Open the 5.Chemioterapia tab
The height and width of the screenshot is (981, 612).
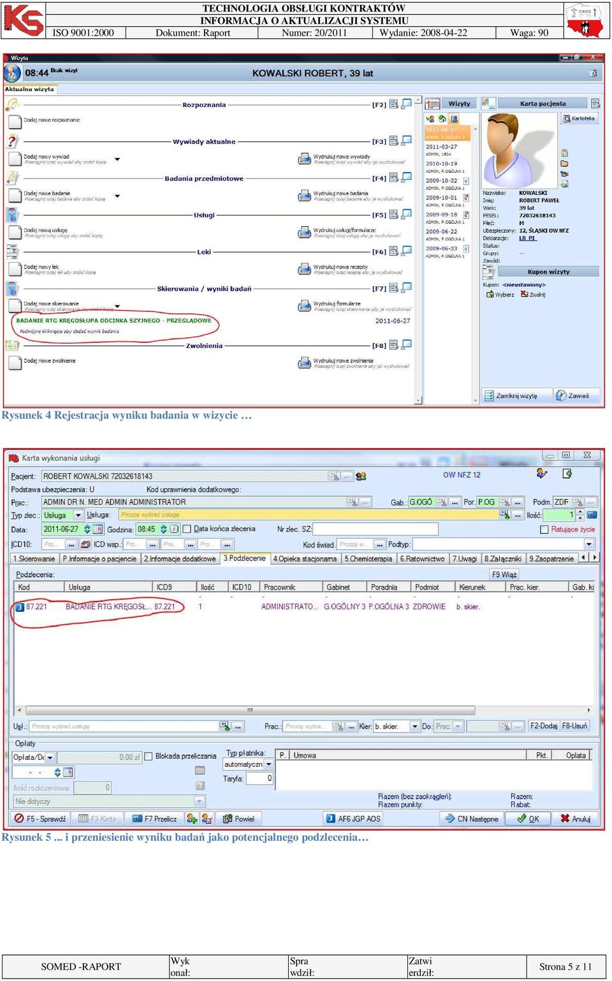(368, 558)
